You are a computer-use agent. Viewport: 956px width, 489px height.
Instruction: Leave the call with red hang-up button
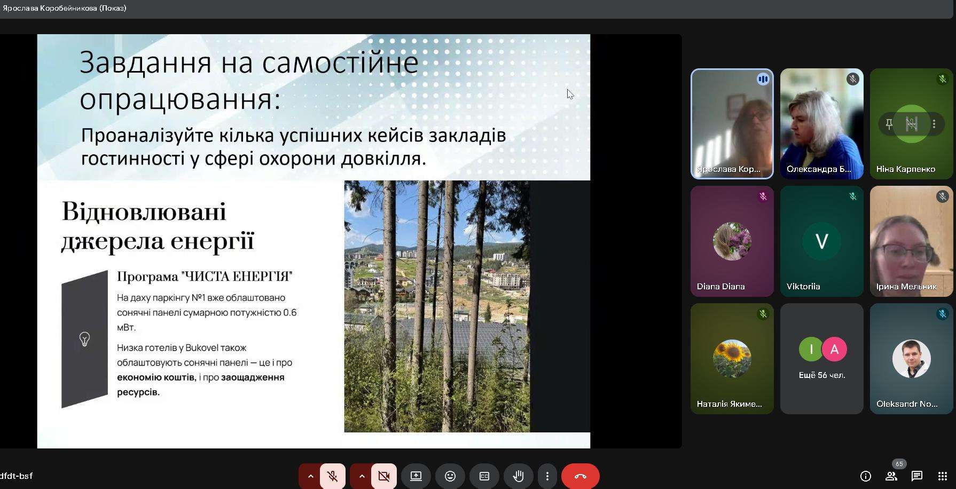pyautogui.click(x=581, y=476)
